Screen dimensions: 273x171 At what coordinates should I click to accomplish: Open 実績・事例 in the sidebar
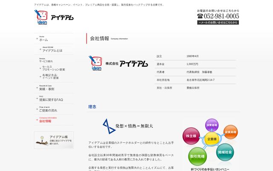point(46,89)
